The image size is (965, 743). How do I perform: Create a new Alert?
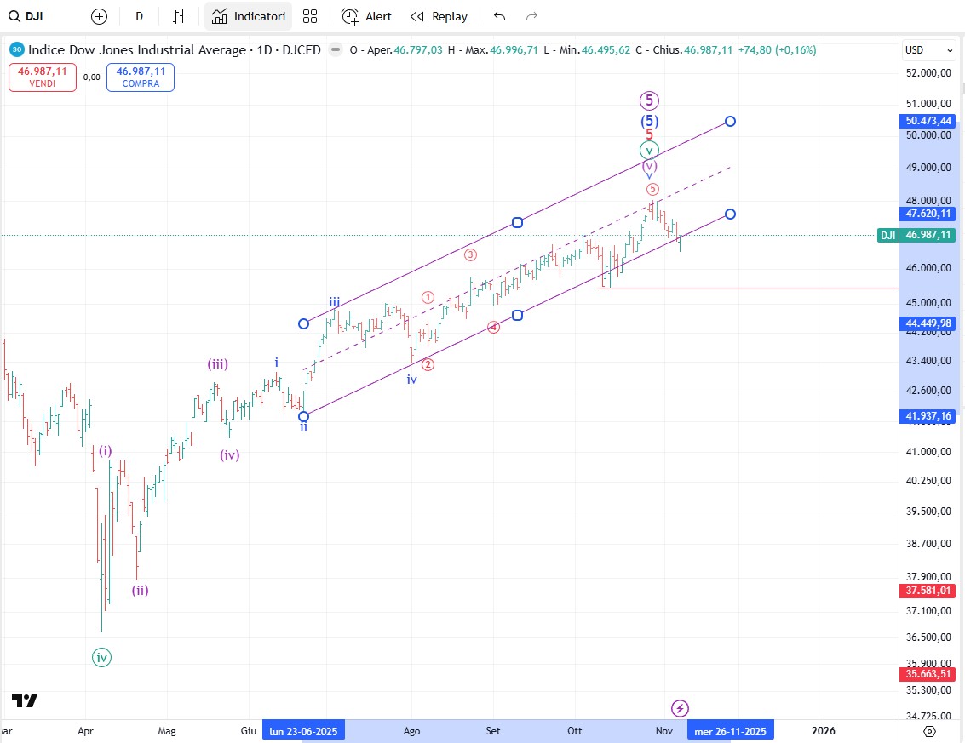pos(366,17)
